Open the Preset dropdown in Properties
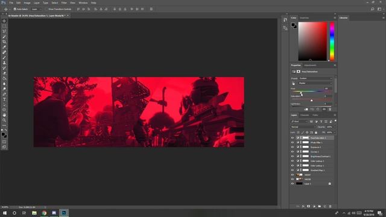This screenshot has width=386, height=217. (315, 78)
